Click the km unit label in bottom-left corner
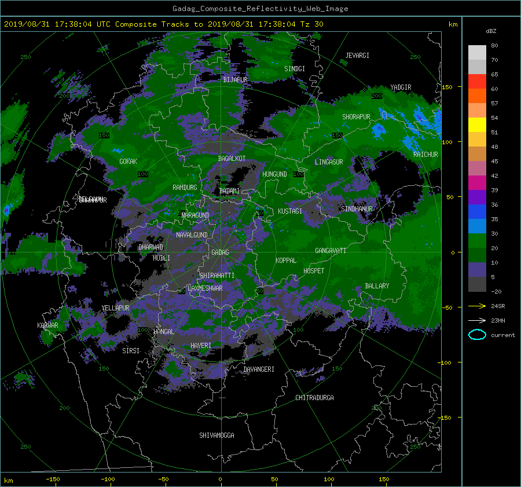Viewport: 521px width, 487px height. pos(8,481)
